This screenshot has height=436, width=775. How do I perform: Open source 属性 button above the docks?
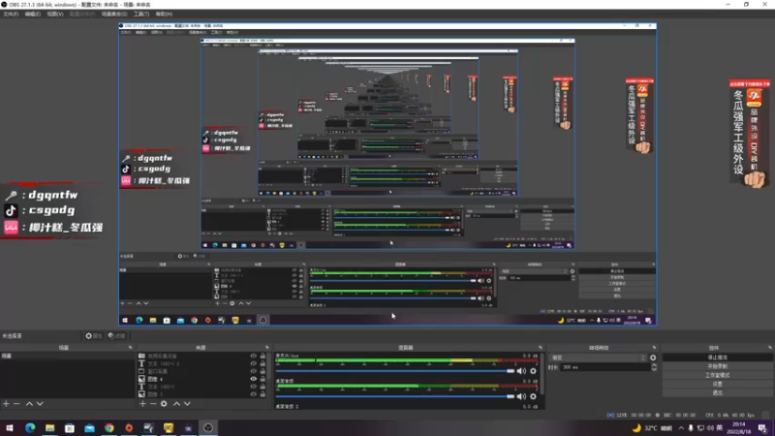tap(93, 336)
